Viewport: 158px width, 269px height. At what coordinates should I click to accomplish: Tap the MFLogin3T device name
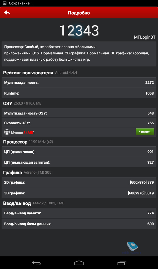[x=145, y=37]
